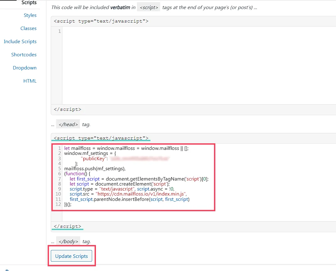This screenshot has width=336, height=271.
Task: Click the "publicKey" code line
Action: click(125, 158)
